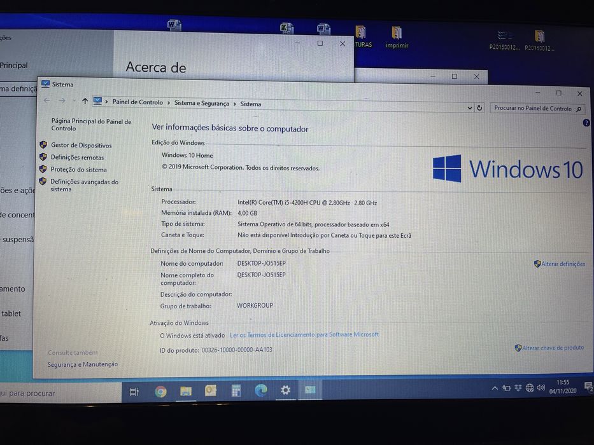Open Definições avançadas do sistema

click(x=84, y=186)
